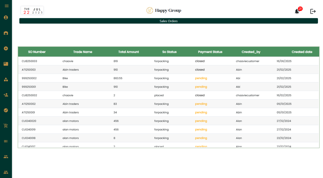Click the date 23/12/2024 in the CU1240018 row
Viewport: 323px width, 178px height.
click(x=284, y=138)
